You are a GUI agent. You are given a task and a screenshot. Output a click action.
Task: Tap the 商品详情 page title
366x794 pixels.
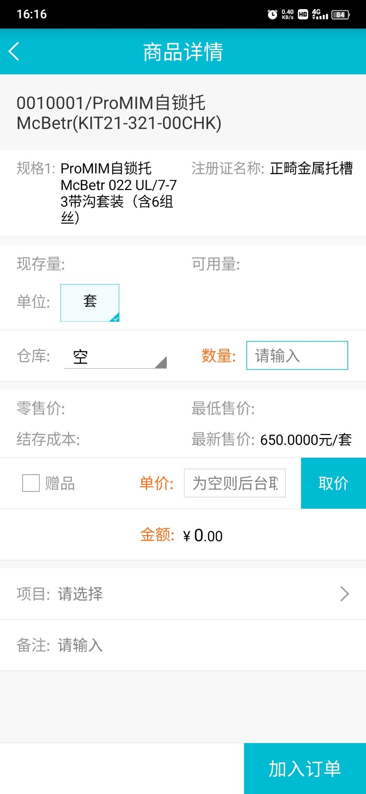tap(183, 52)
